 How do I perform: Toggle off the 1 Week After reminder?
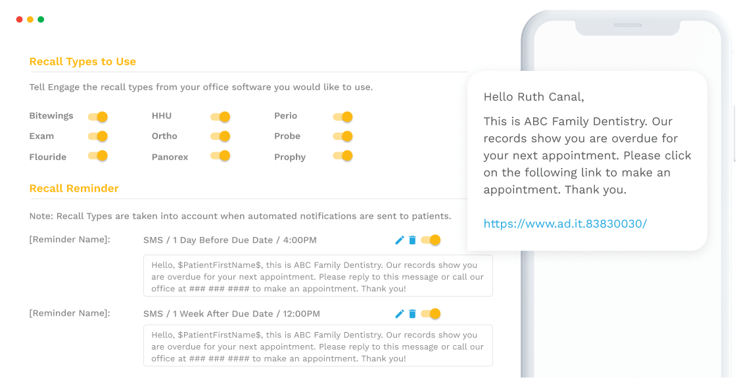[x=431, y=314]
